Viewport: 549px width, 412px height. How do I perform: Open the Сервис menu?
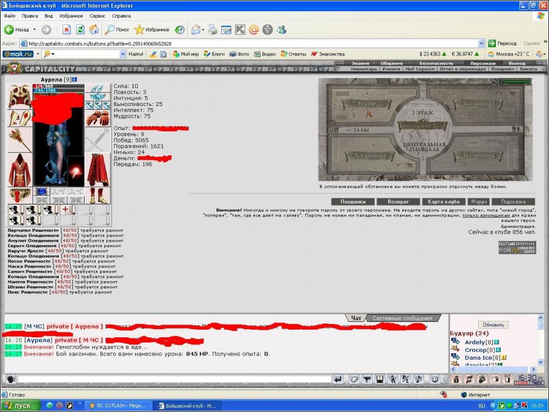point(97,16)
